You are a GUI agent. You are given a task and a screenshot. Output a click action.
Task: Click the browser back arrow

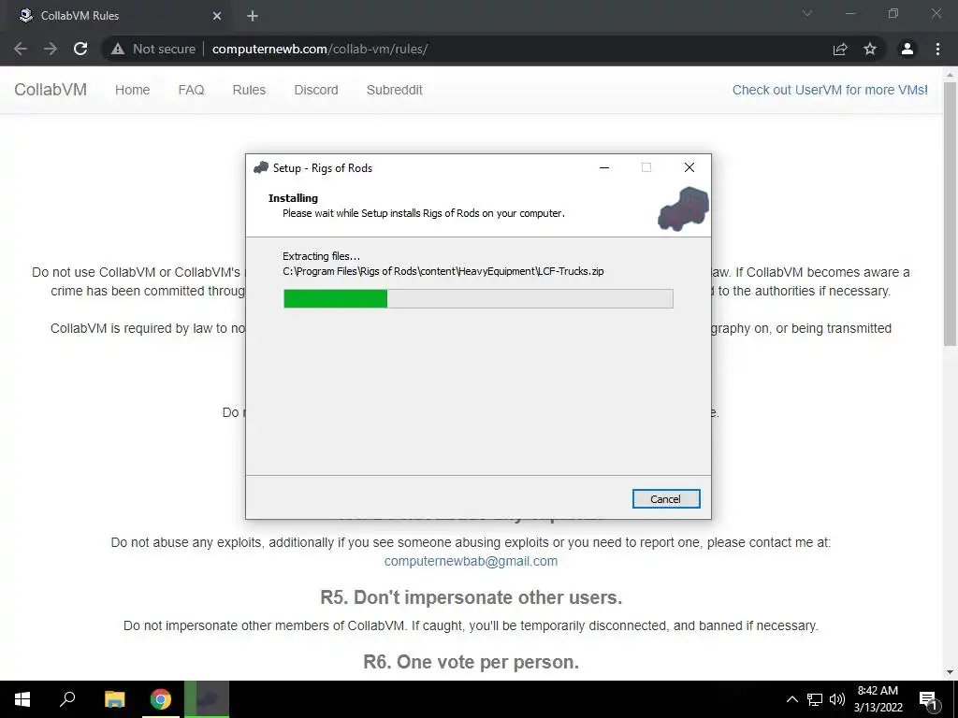[21, 49]
